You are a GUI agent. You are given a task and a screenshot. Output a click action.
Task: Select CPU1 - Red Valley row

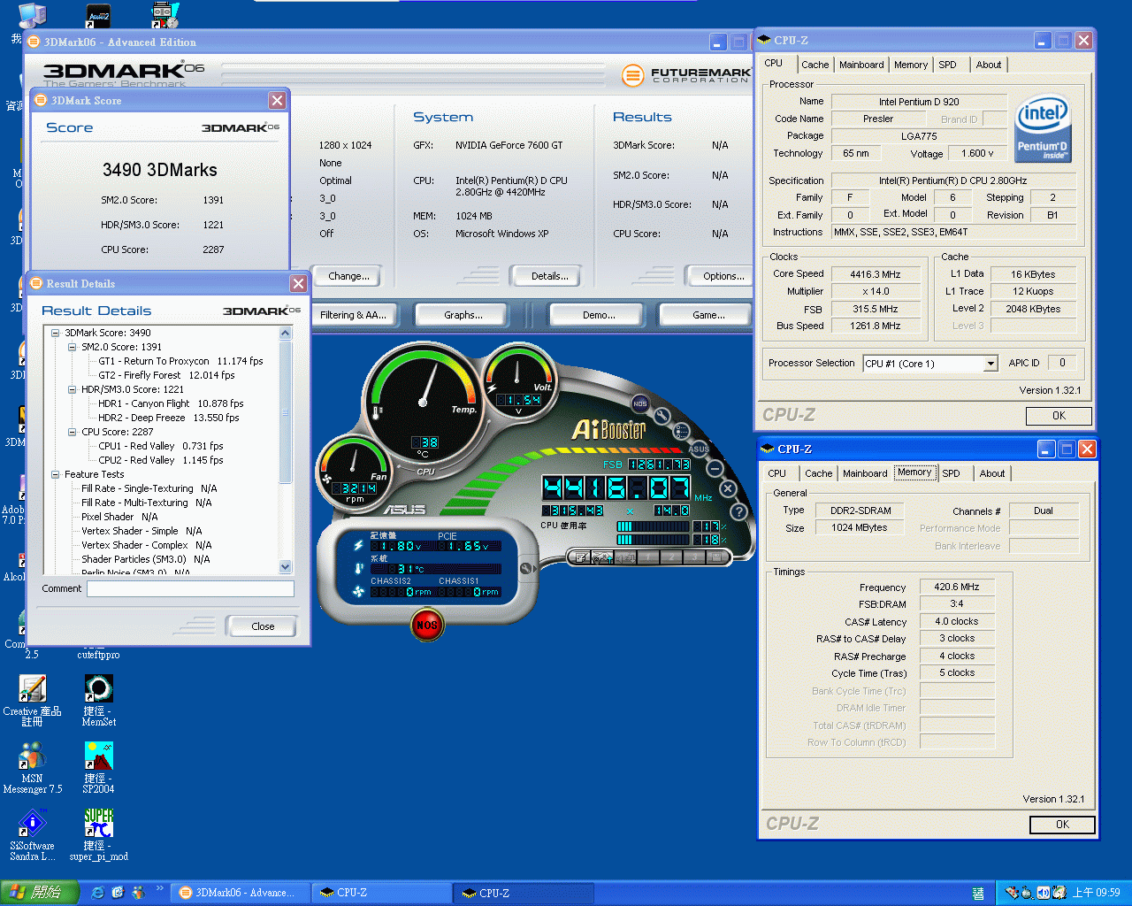coord(160,446)
